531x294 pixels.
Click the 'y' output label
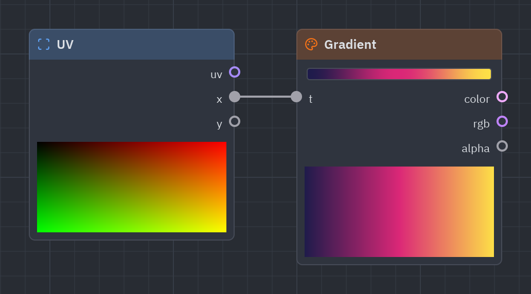(219, 124)
